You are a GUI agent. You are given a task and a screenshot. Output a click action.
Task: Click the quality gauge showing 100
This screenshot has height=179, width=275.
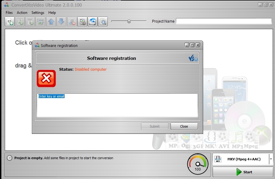click(198, 164)
